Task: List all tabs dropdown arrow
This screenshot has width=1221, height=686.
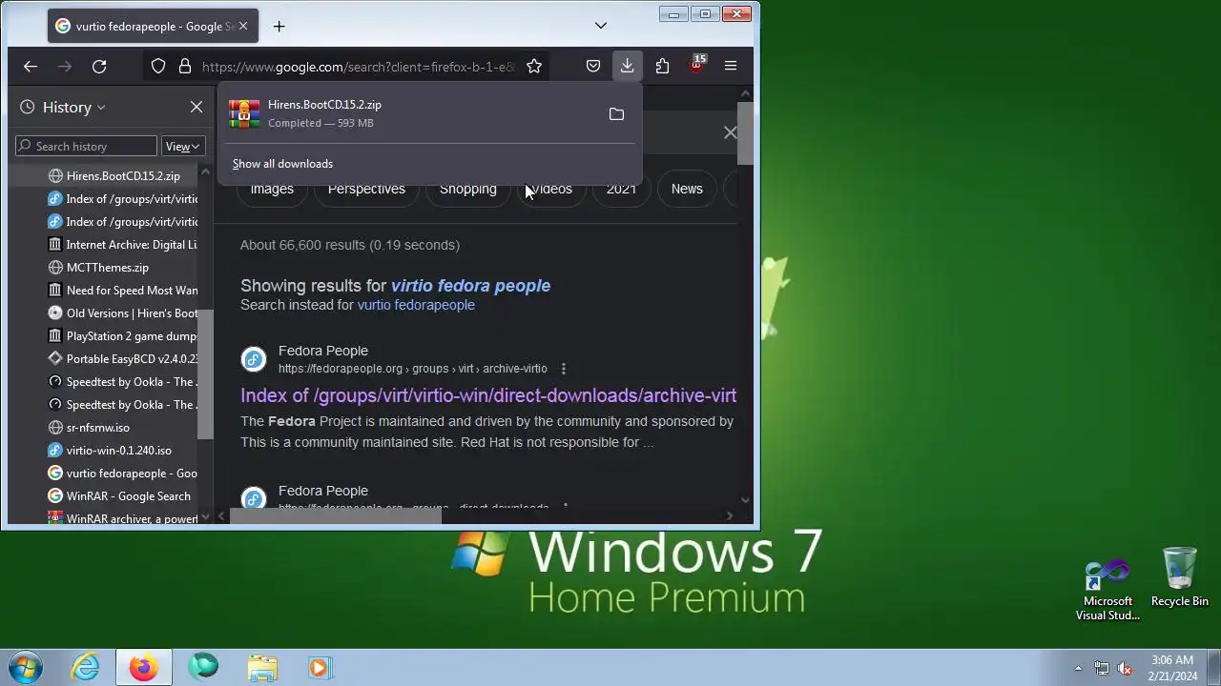Action: pyautogui.click(x=601, y=26)
